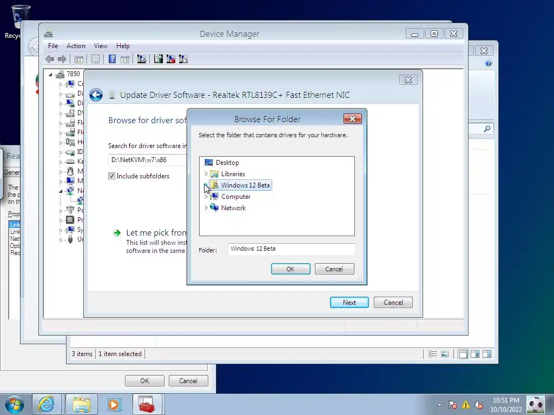Close the Browse For Folder dialog

click(x=352, y=119)
